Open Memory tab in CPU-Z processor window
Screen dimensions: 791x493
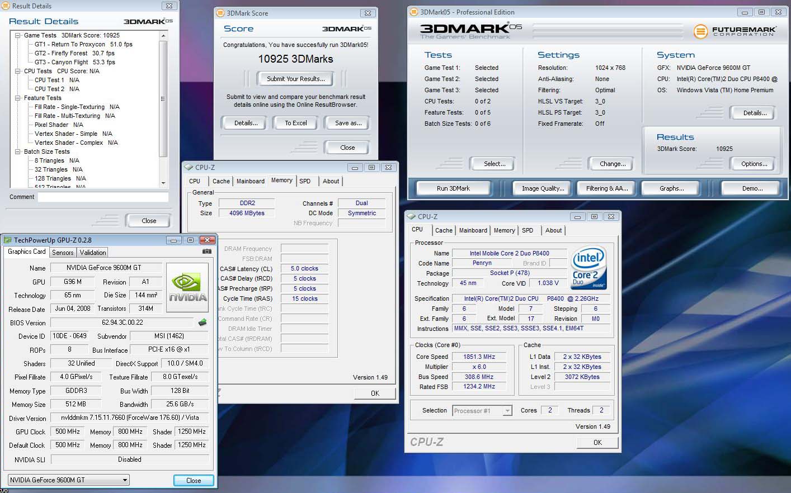pos(504,230)
